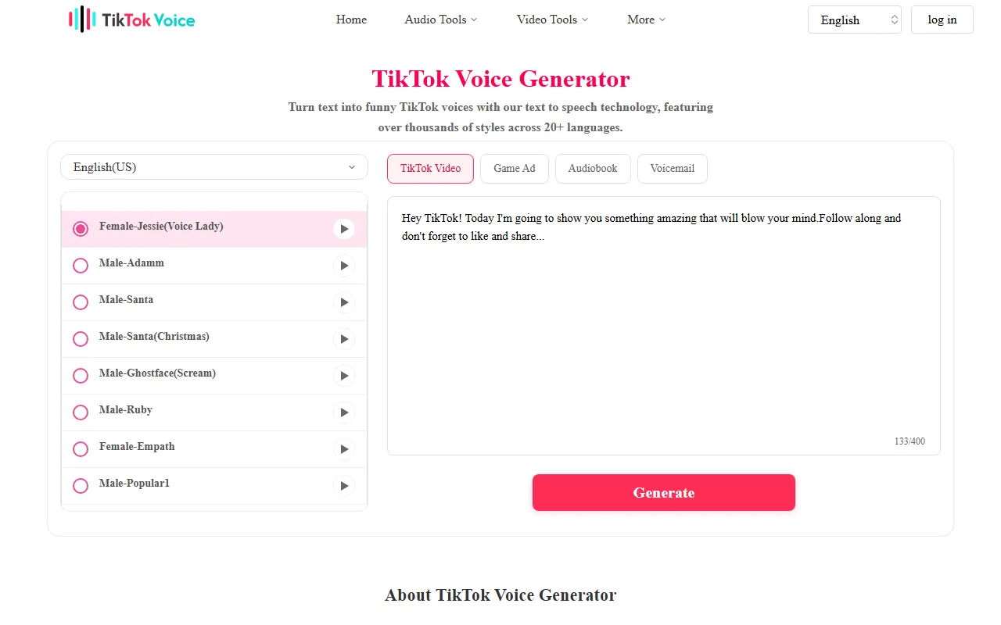Switch to the Game Ad tab
This screenshot has width=1001, height=625.
[514, 169]
